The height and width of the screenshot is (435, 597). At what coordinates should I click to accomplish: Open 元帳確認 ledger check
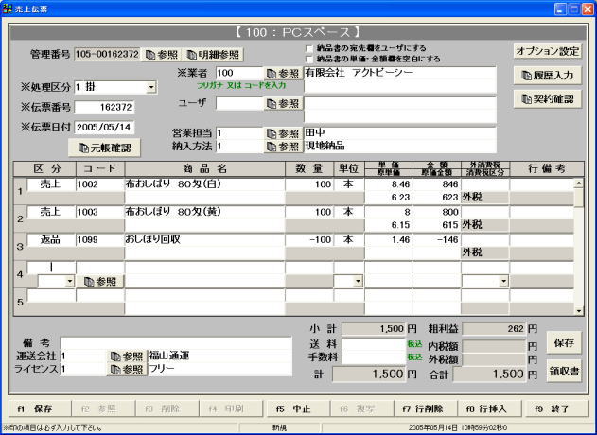104,148
